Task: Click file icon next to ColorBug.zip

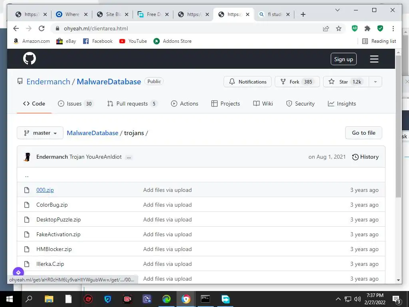Action: point(27,205)
